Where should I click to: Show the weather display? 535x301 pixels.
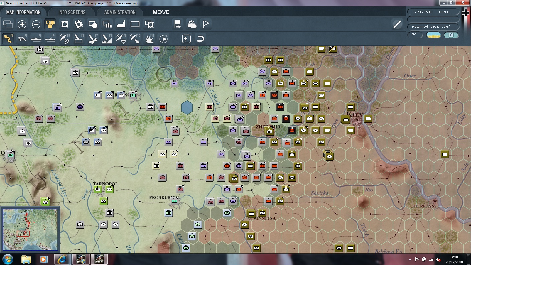tap(192, 24)
